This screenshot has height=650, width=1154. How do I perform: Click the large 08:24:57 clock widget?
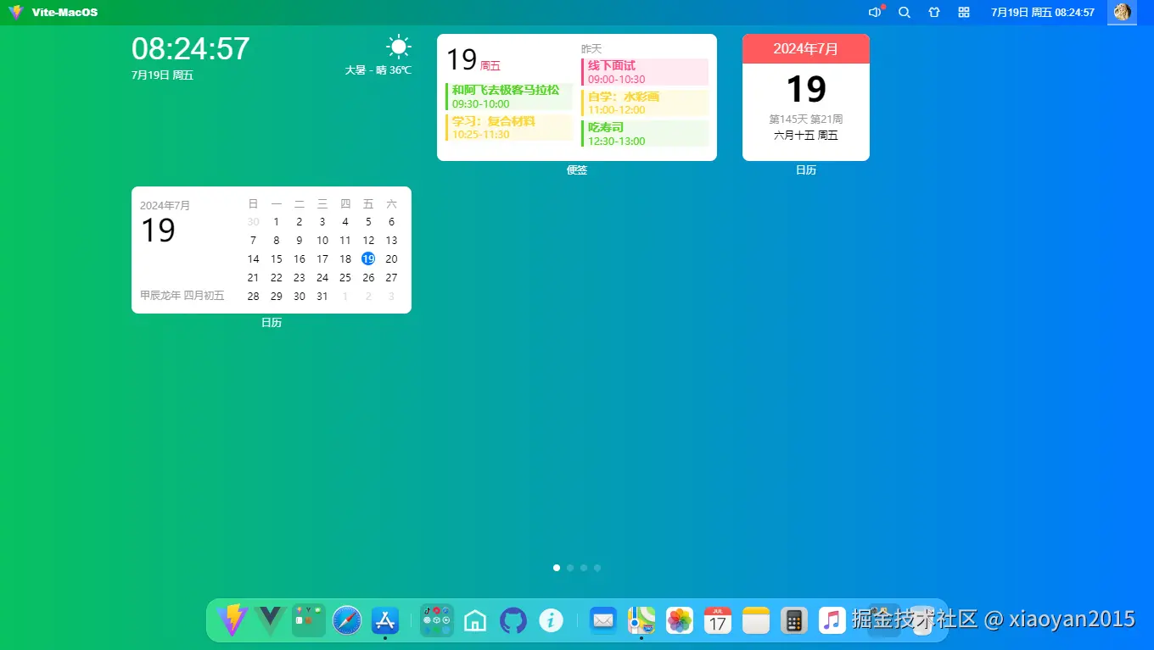pyautogui.click(x=191, y=49)
